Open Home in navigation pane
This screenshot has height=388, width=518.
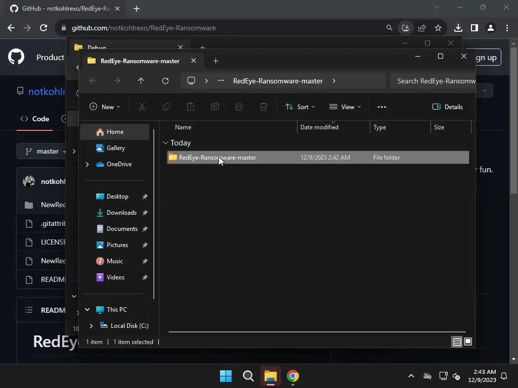tap(115, 132)
